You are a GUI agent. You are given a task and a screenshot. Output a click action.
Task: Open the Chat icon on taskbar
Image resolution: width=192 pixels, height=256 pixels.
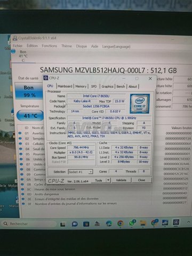point(75,224)
